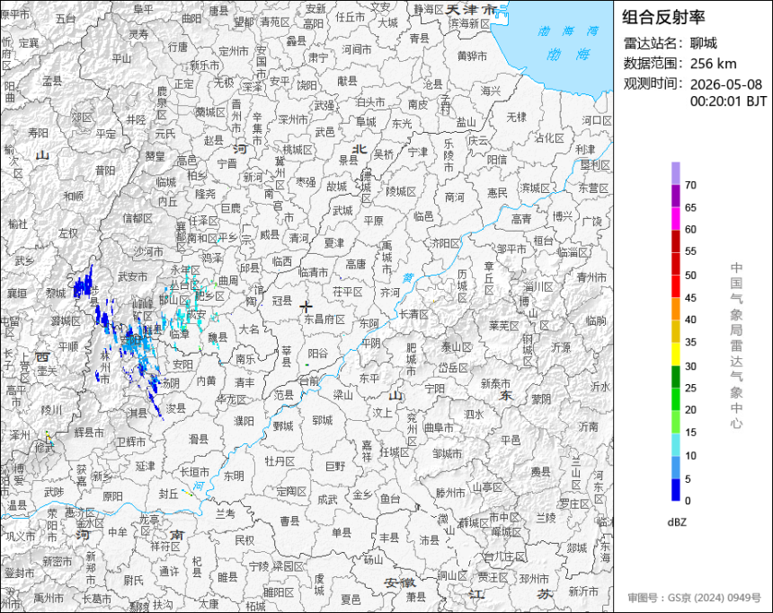Click the 审图号 GS京 (2024) 0949号 text
Image resolution: width=773 pixels, height=613 pixels.
(x=694, y=598)
